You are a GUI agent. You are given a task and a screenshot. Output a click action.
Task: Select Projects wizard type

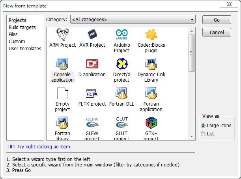(17, 20)
